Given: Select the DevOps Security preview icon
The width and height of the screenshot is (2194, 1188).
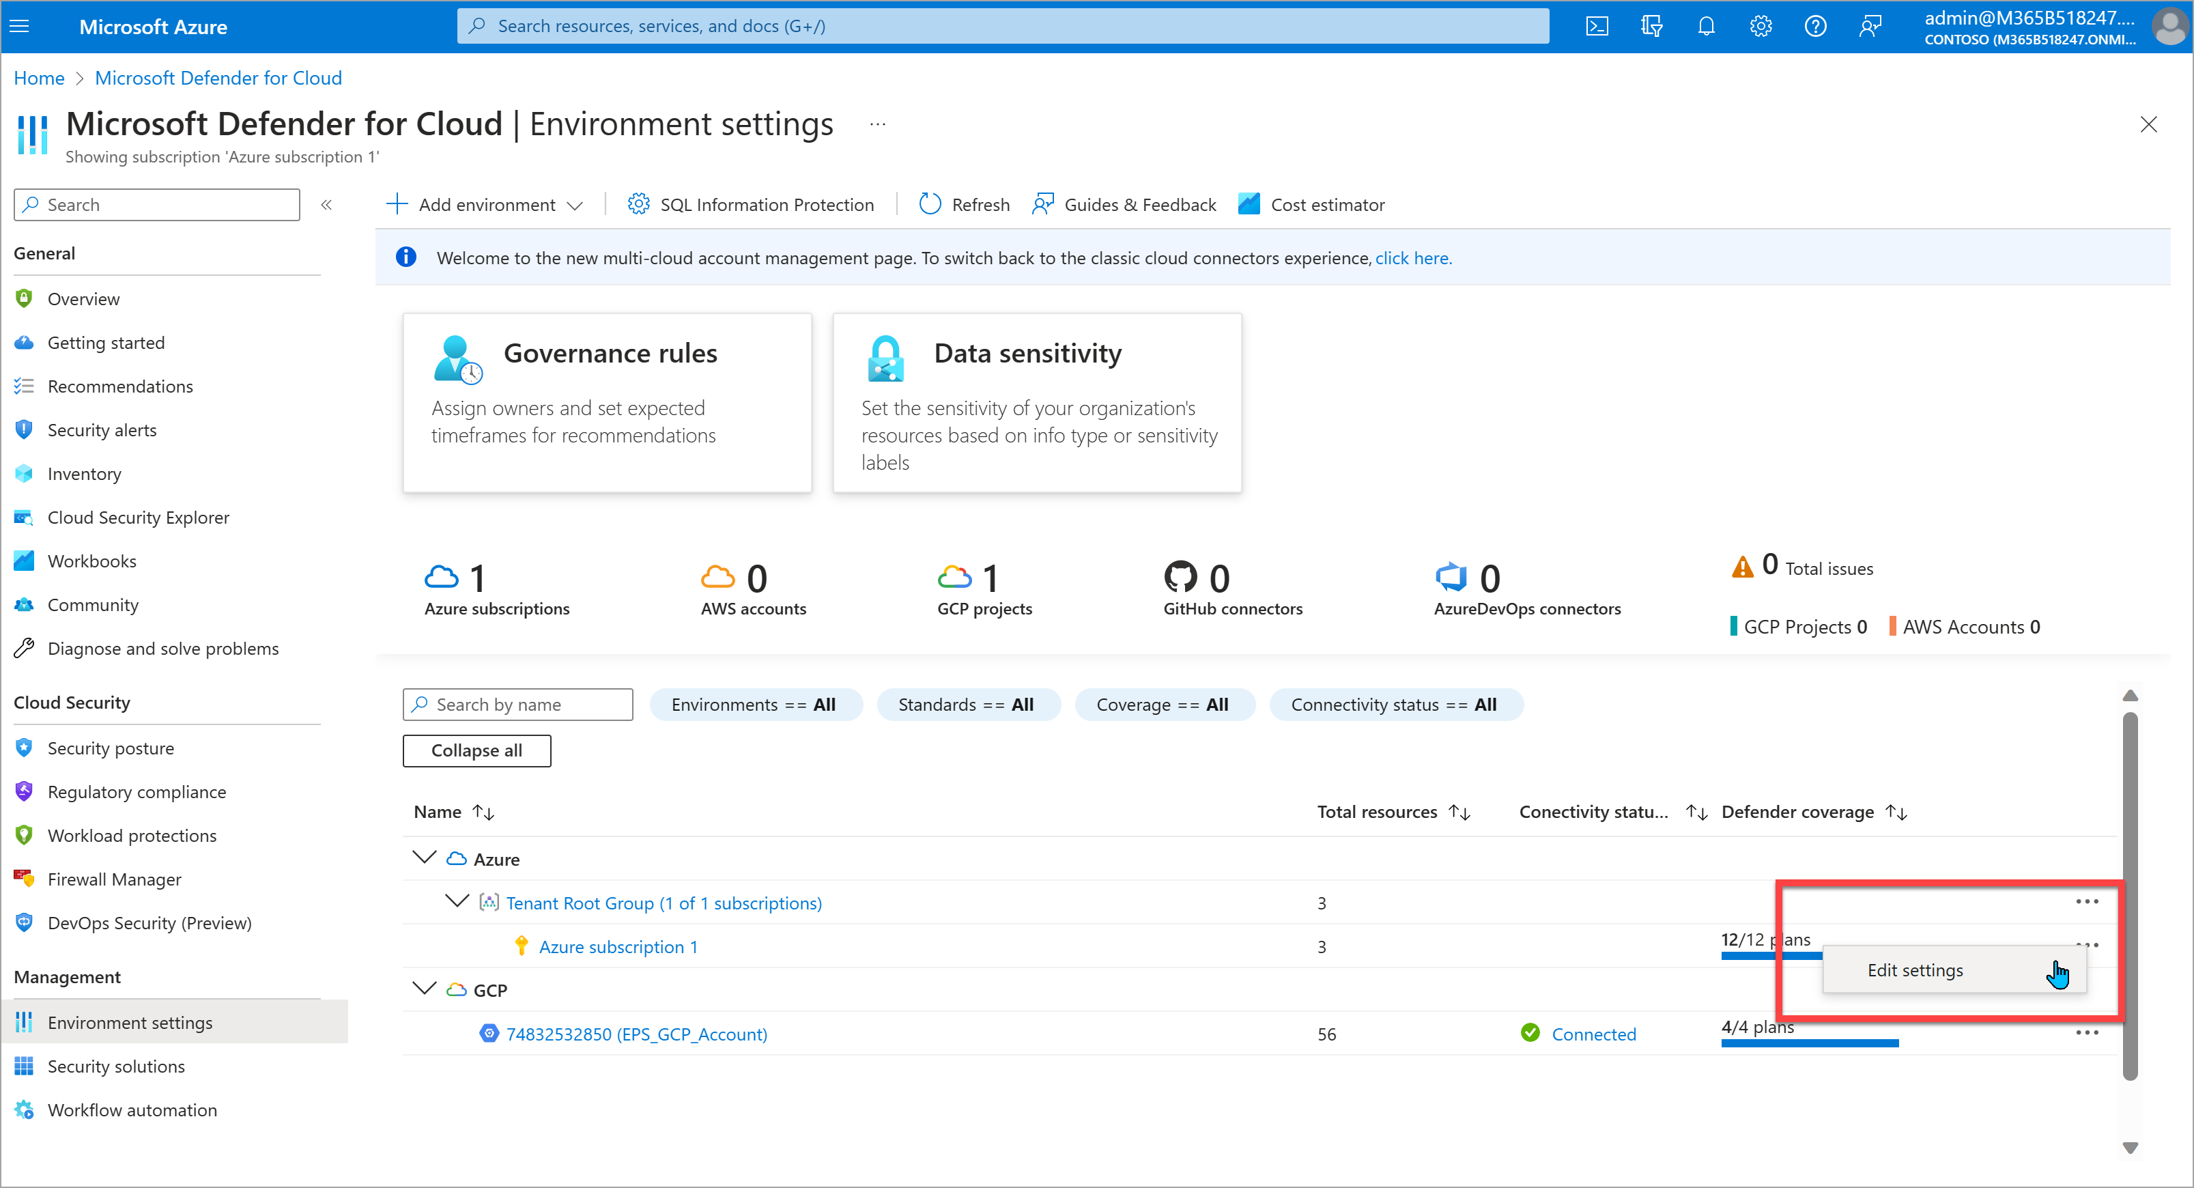Looking at the screenshot, I should [x=23, y=922].
